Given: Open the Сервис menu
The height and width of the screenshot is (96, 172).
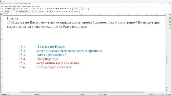Looking at the screenshot, I should click(29, 6).
